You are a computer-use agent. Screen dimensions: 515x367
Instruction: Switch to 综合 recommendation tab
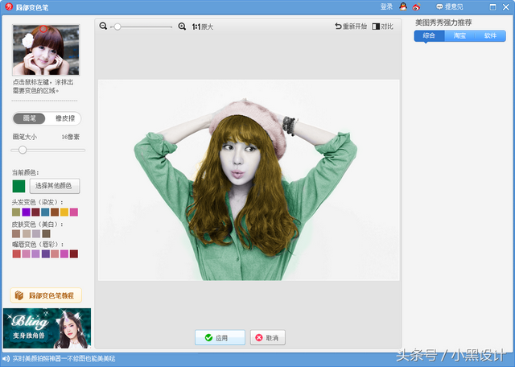tap(429, 35)
